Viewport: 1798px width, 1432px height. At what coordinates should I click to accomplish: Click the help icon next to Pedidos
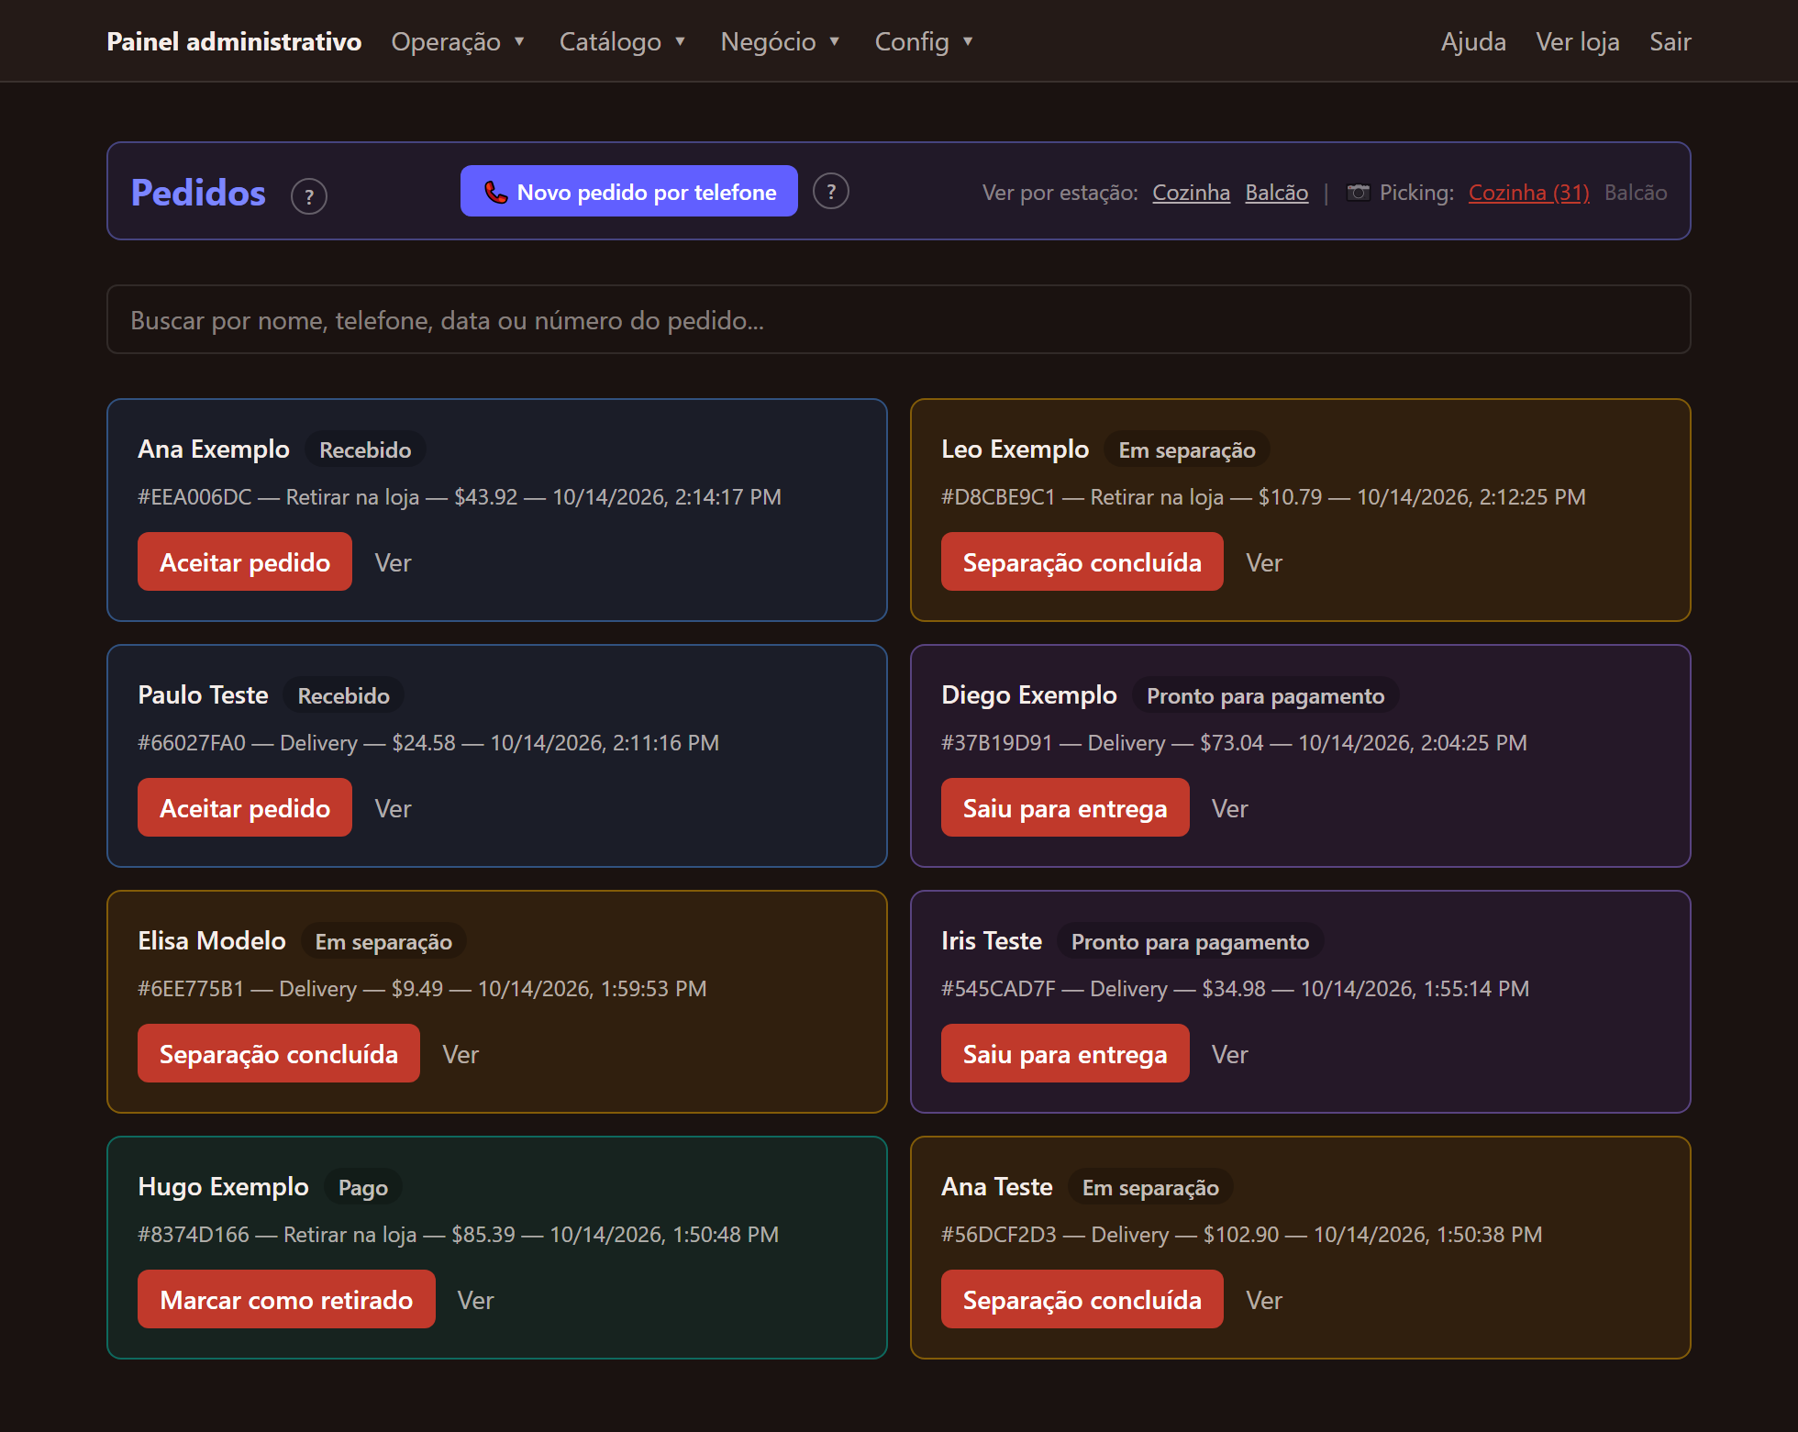pos(309,196)
